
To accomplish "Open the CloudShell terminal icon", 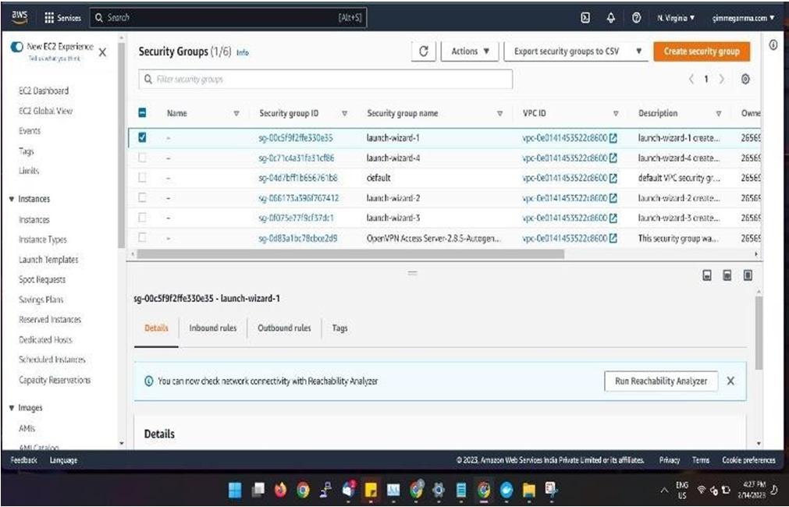I will (x=585, y=18).
